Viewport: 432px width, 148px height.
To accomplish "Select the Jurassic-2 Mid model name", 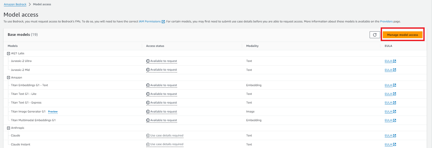I will pos(20,70).
